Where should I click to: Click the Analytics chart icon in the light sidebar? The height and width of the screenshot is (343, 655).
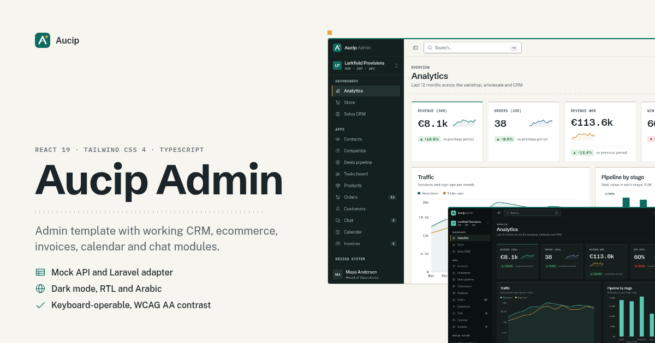(338, 91)
